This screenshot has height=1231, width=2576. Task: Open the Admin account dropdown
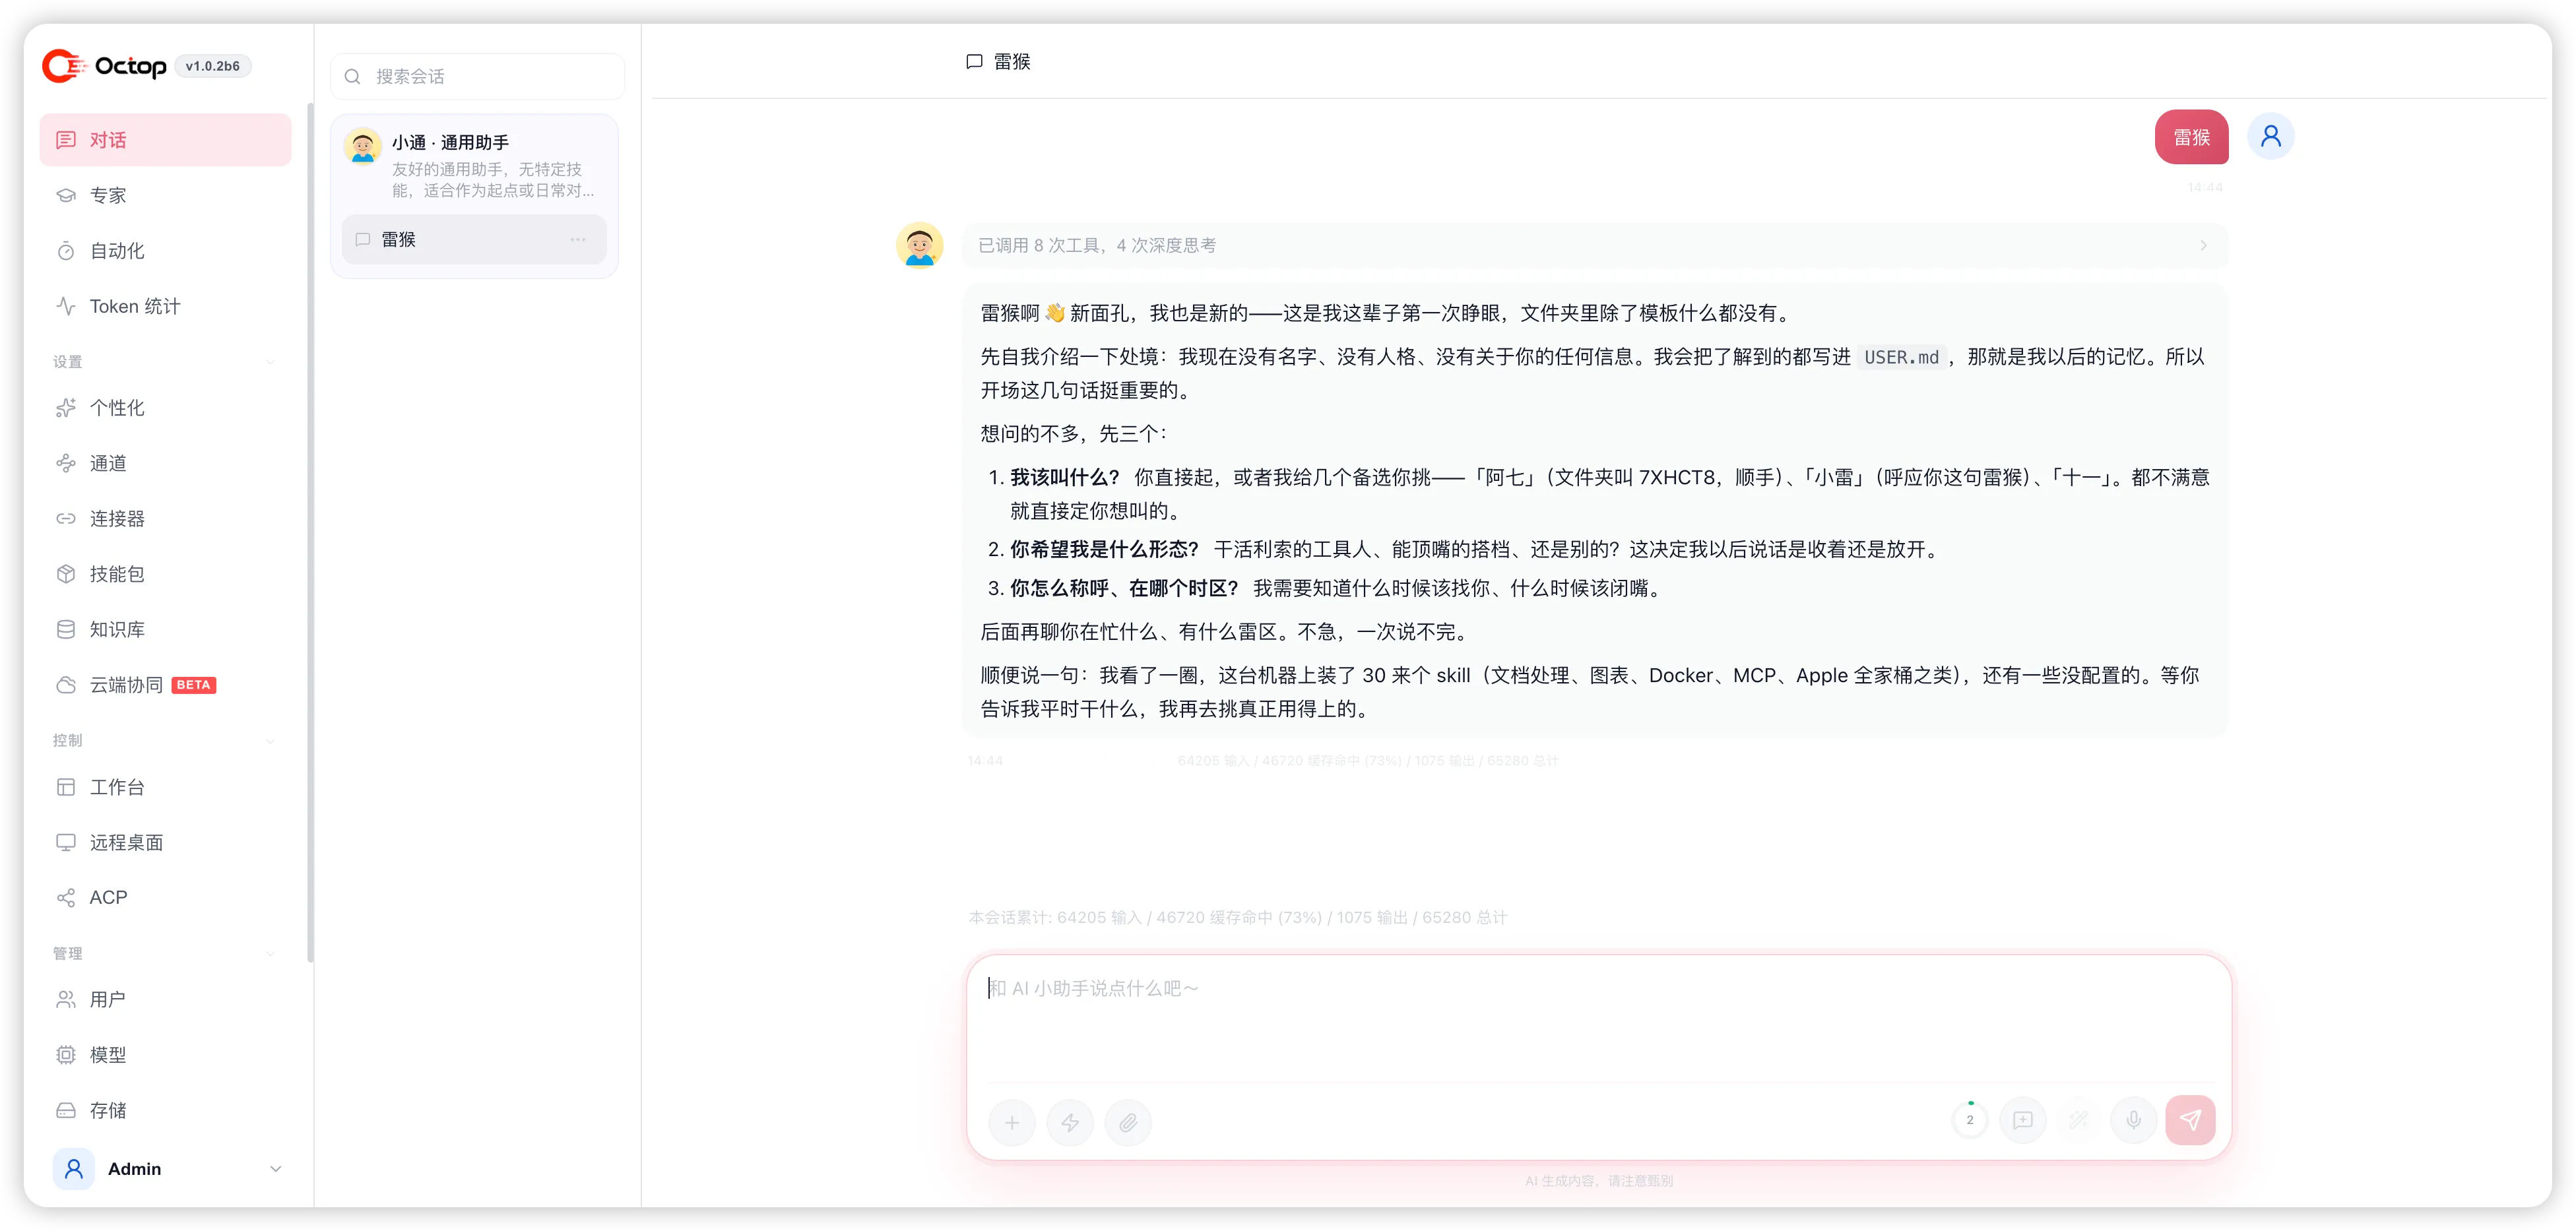(x=276, y=1169)
